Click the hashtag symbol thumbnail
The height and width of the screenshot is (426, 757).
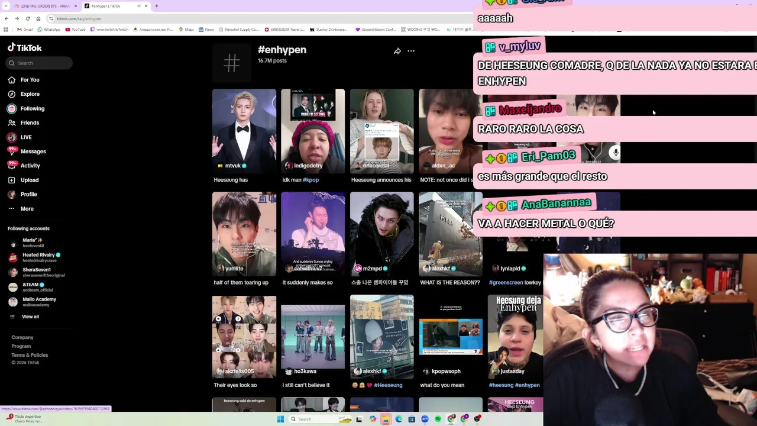coord(232,63)
